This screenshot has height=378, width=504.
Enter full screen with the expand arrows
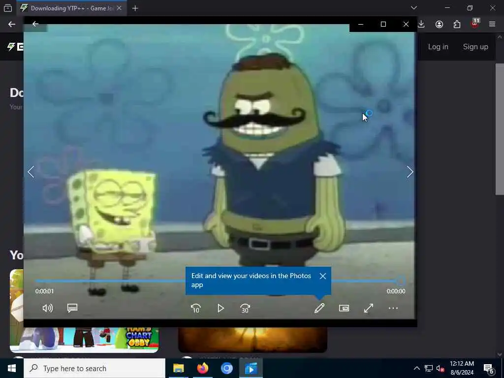pyautogui.click(x=368, y=308)
